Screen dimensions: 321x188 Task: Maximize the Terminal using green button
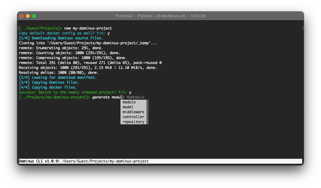click(34, 16)
